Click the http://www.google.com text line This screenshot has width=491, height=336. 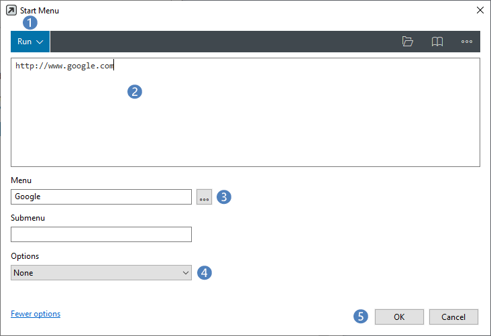64,66
